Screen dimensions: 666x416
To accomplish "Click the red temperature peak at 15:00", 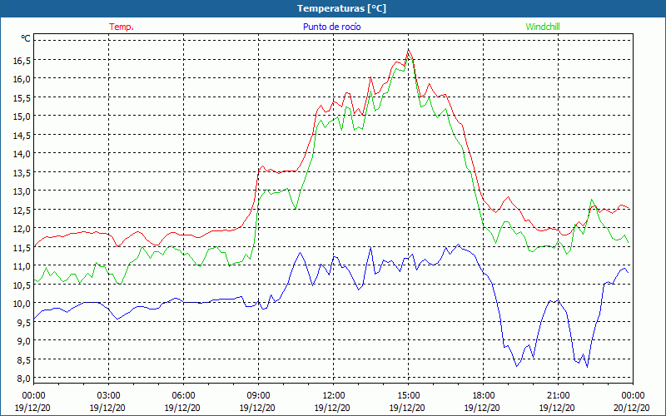I will click(x=408, y=50).
